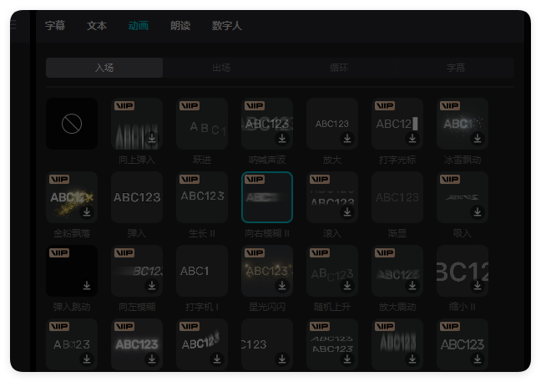Screen dimensions: 541x382
Task: Download the 弹入跳动 animation
Action: [x=87, y=286]
